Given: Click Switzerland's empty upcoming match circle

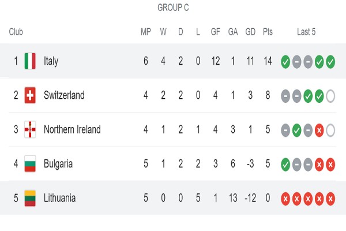Looking at the screenshot, I should coord(330,96).
